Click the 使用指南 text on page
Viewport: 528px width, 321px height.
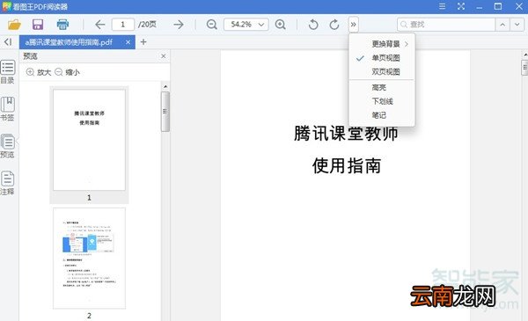click(x=347, y=166)
